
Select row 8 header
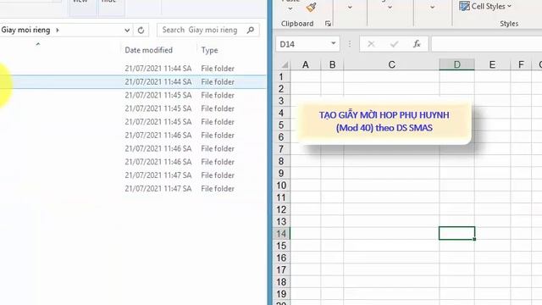[281, 161]
